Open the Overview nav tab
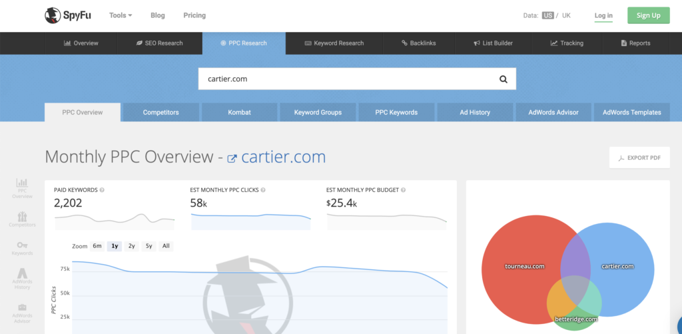682x334 pixels. pos(81,43)
